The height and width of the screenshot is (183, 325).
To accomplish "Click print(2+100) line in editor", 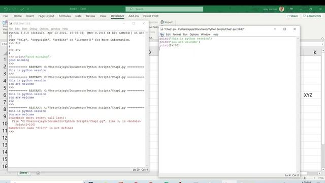I will [x=170, y=45].
